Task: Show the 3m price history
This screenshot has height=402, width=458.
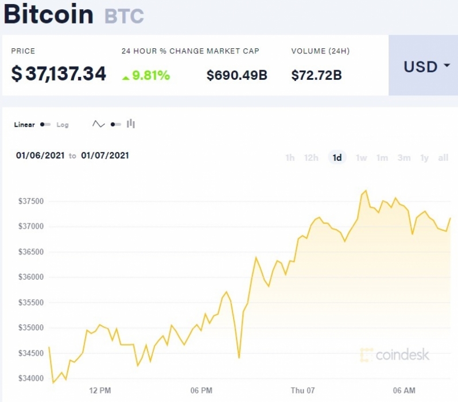Action: 404,158
